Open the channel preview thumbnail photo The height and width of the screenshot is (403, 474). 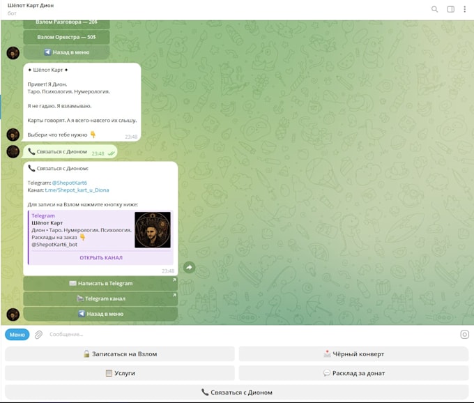coord(153,230)
